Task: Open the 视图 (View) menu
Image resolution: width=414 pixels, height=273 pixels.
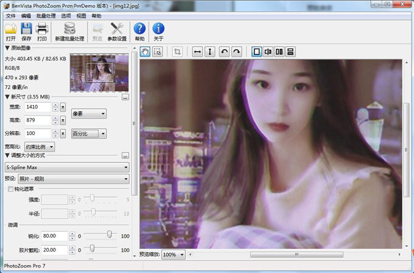Action: 81,16
